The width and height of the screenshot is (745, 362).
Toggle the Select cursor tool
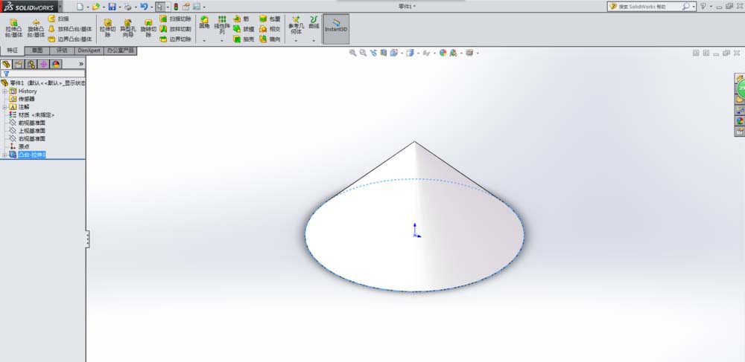tap(160, 7)
